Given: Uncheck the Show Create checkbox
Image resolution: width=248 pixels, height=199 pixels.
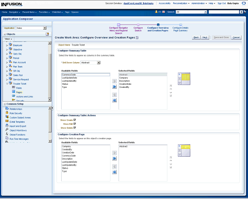Looking at the screenshot, I should tap(75, 120).
